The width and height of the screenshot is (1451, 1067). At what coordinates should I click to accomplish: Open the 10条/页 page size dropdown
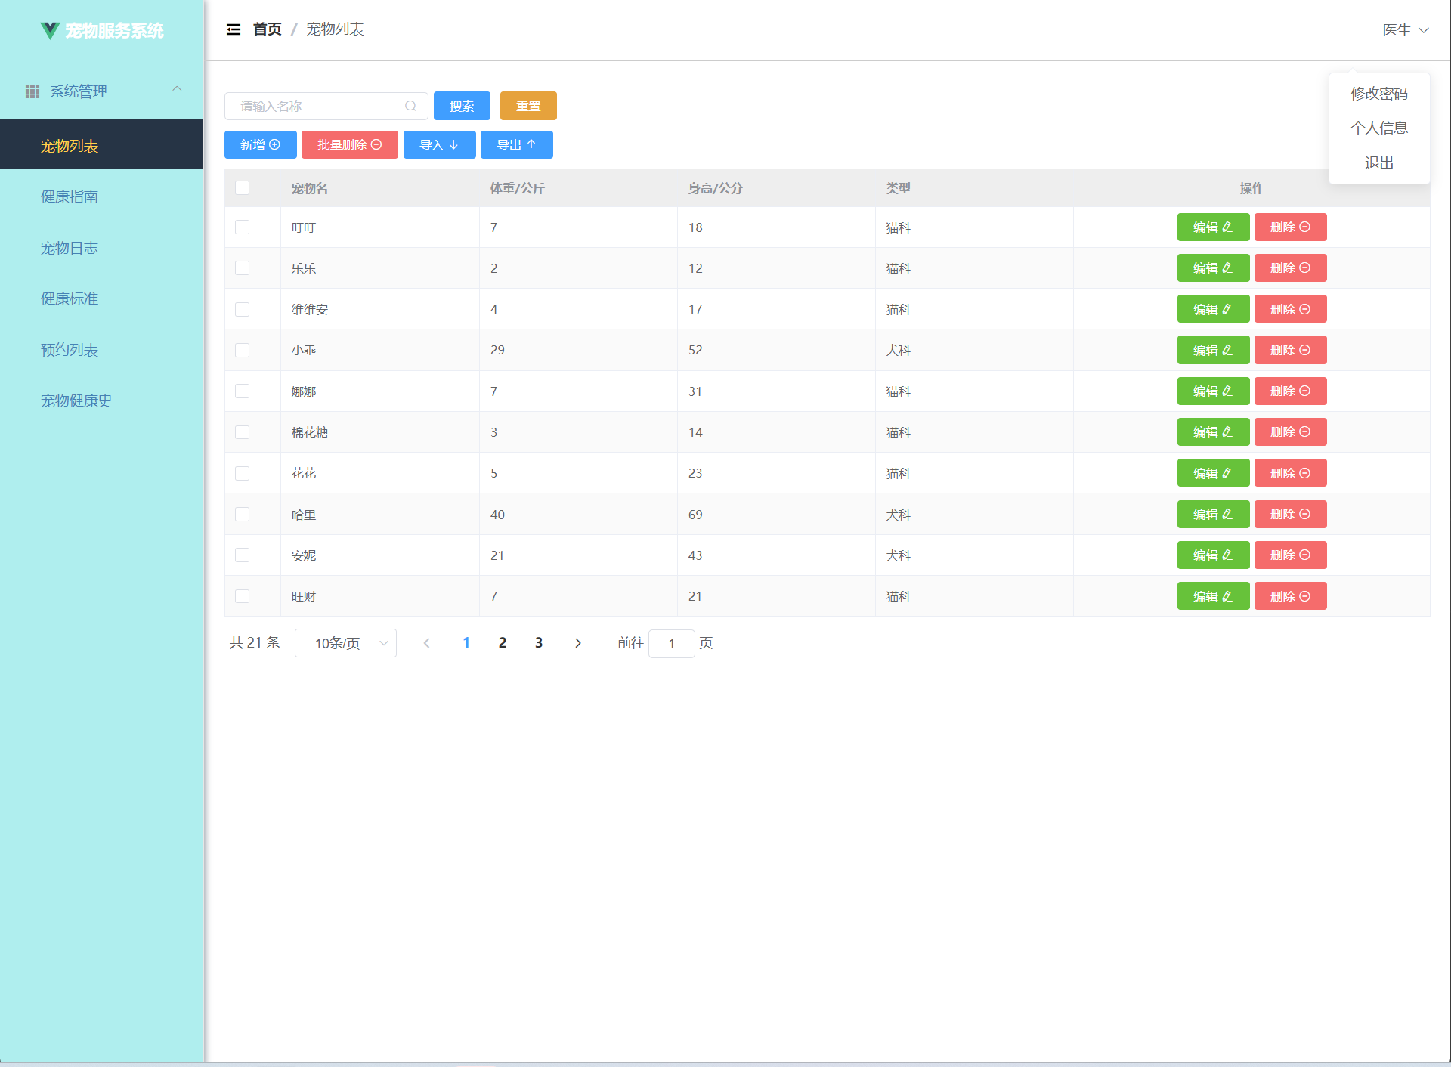[x=345, y=643]
